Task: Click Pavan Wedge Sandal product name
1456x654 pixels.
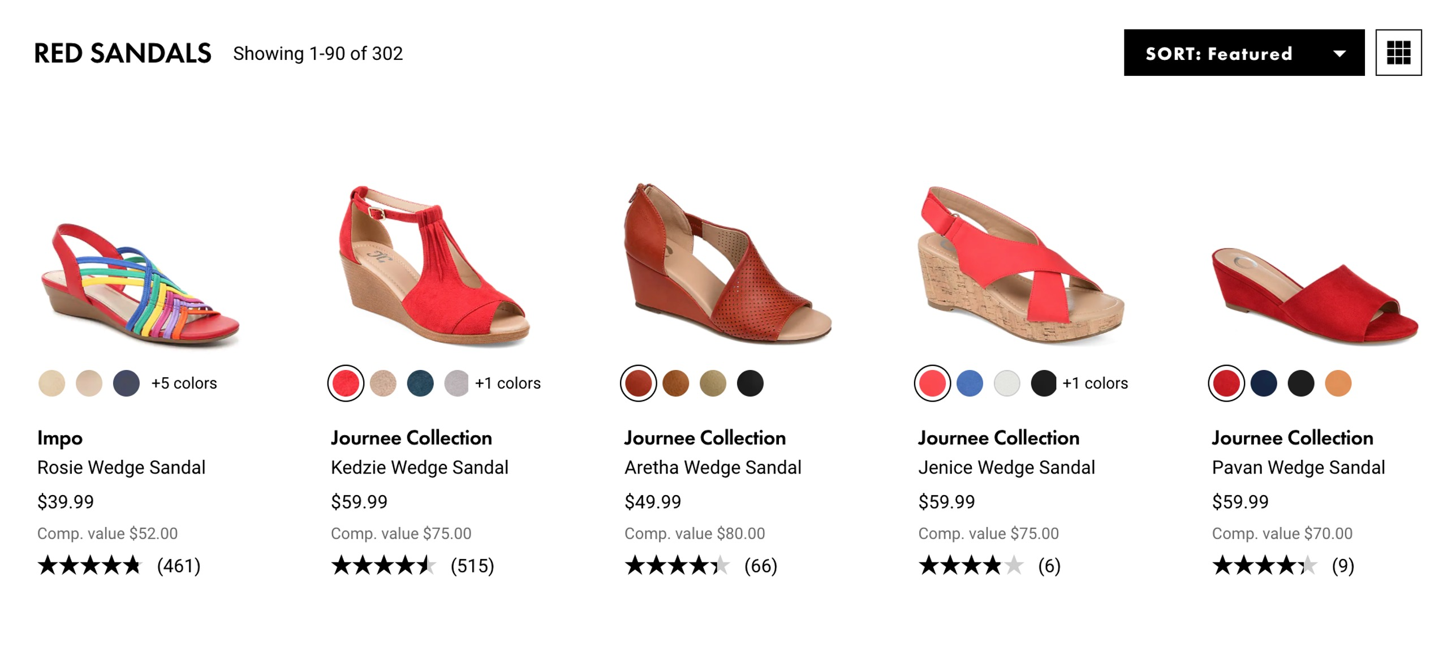Action: point(1298,467)
